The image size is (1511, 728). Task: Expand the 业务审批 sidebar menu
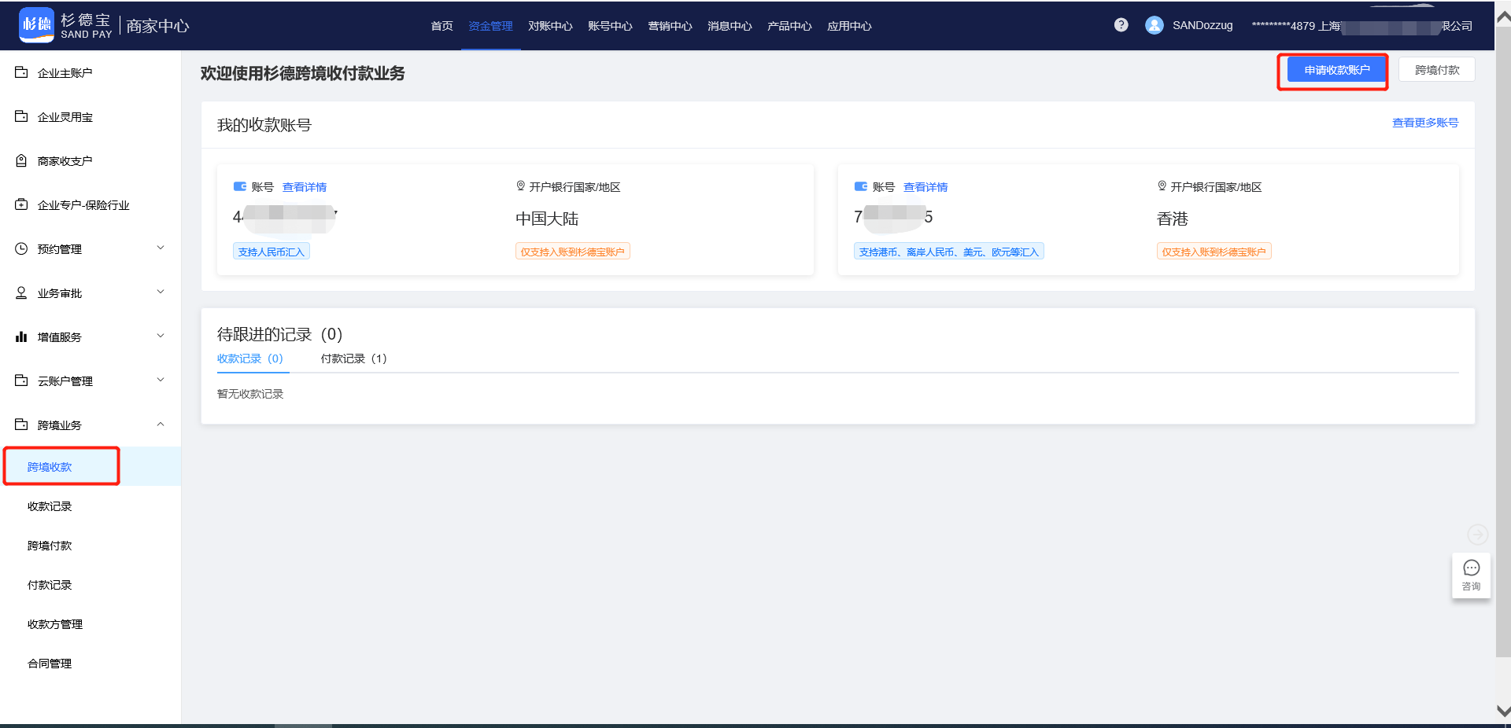pos(161,292)
